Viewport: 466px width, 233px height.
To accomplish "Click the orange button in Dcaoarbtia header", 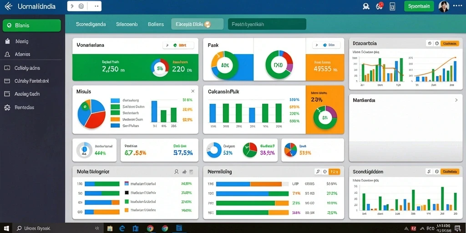I will pyautogui.click(x=449, y=43).
